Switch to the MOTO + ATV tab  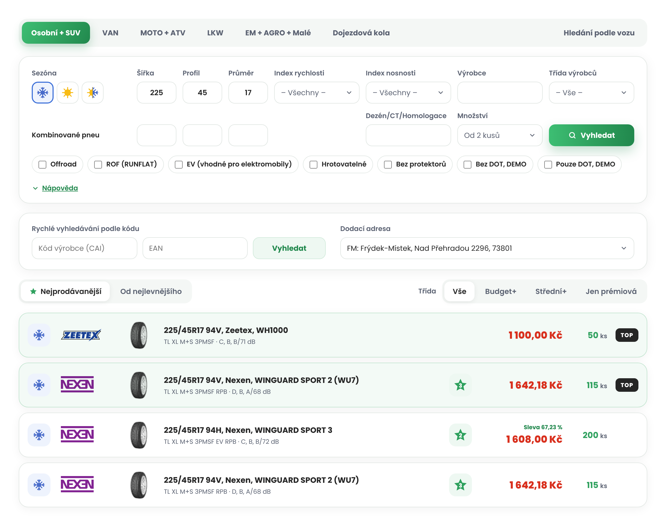163,33
